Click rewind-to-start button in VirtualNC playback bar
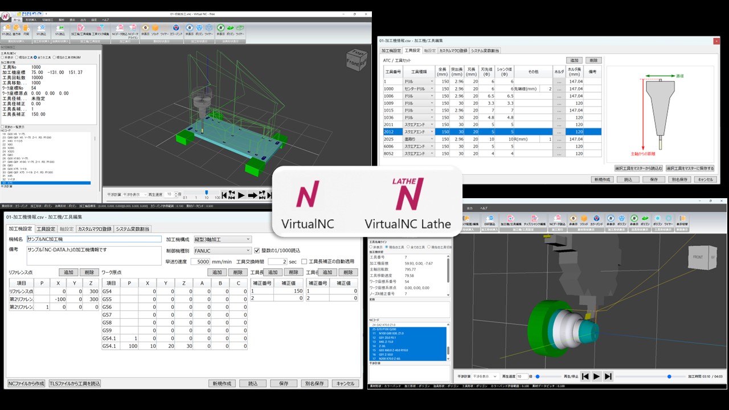The height and width of the screenshot is (410, 729). click(224, 195)
